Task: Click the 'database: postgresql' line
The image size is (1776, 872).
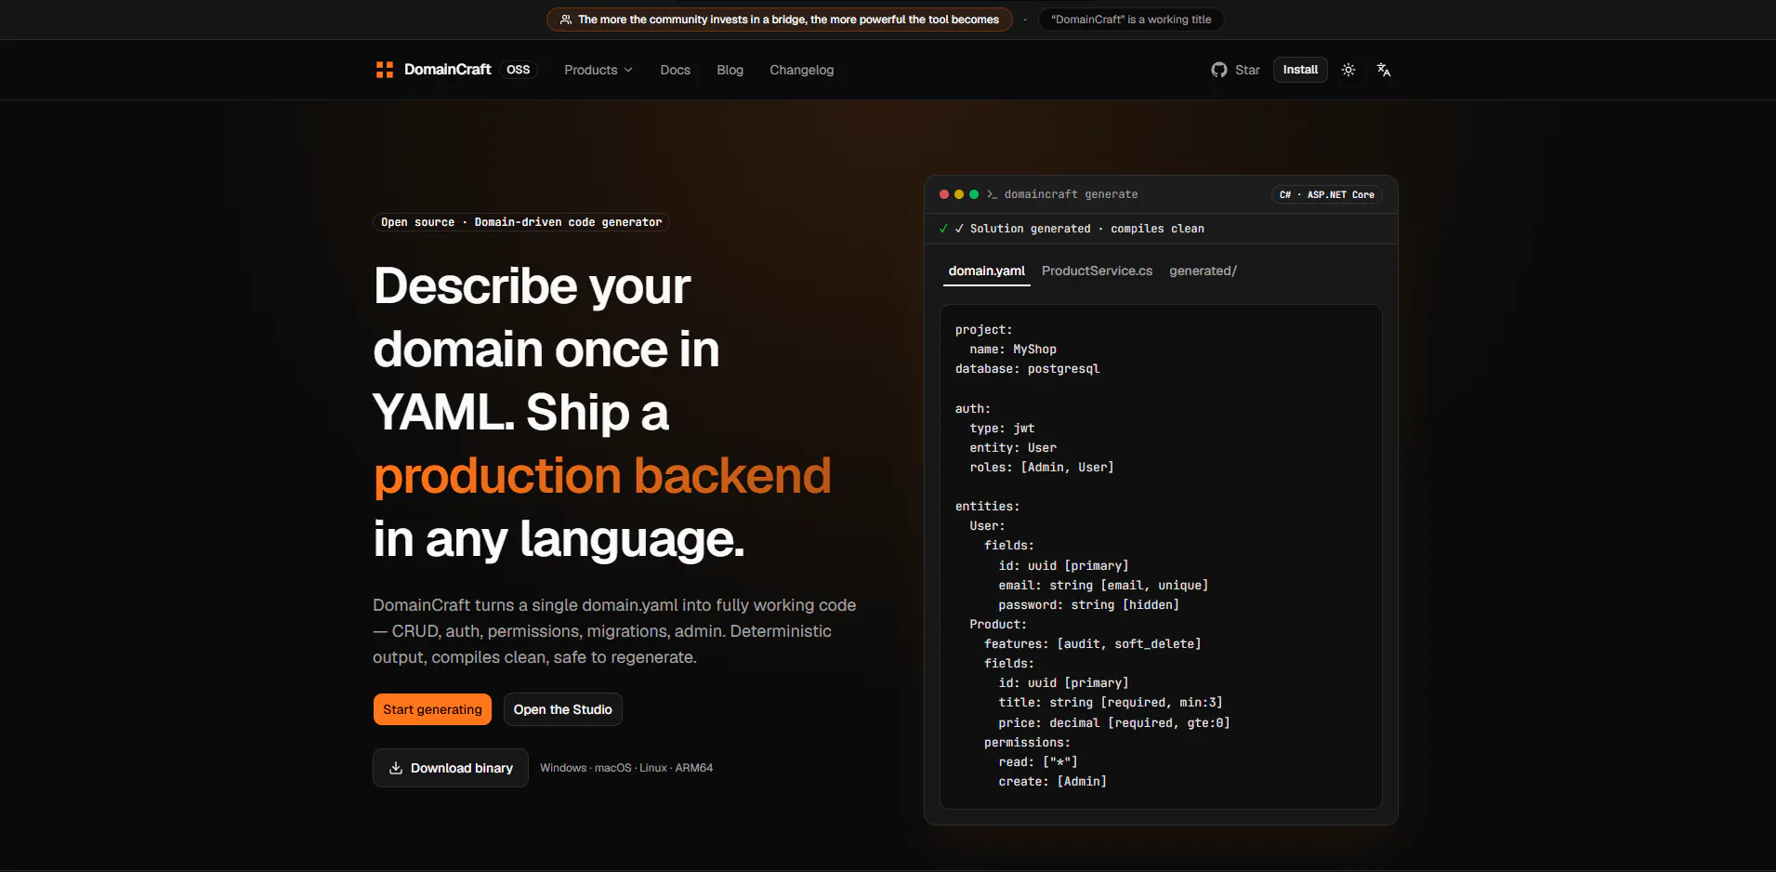Action: tap(1028, 369)
